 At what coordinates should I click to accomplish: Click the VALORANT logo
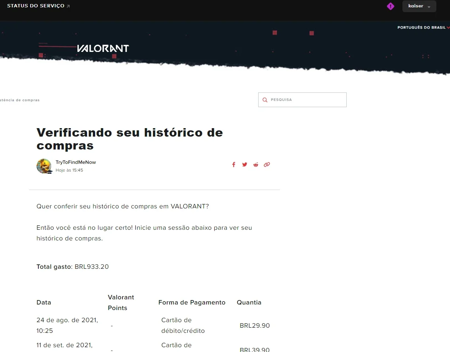tap(103, 48)
